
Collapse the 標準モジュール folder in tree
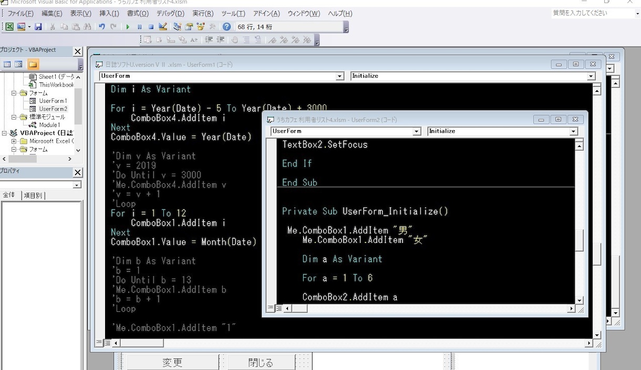coord(14,117)
